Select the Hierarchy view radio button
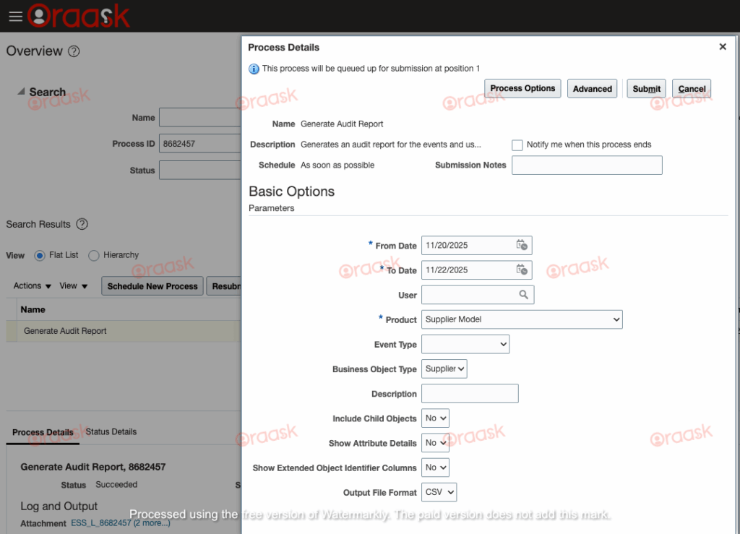Image resolution: width=740 pixels, height=534 pixels. 94,255
